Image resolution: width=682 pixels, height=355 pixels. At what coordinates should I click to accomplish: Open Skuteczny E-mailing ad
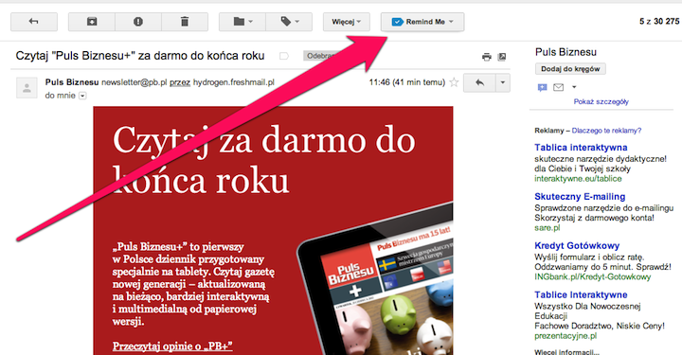click(x=580, y=196)
